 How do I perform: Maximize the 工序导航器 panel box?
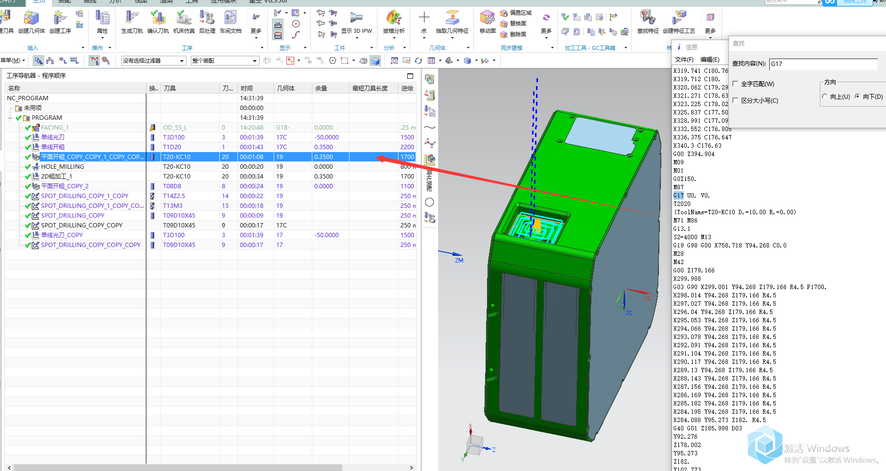pos(410,76)
